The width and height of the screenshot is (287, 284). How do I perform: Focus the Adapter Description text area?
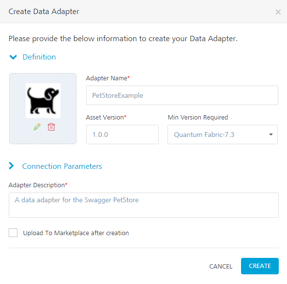coord(144,205)
